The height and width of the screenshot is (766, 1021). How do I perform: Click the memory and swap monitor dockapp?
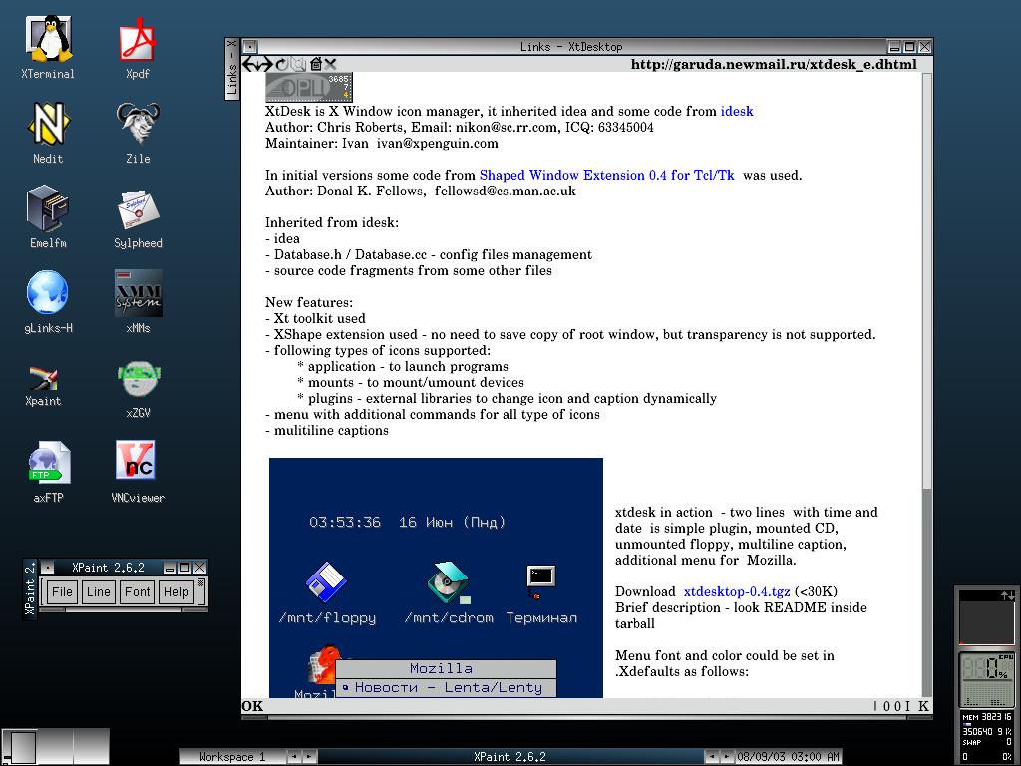987,737
